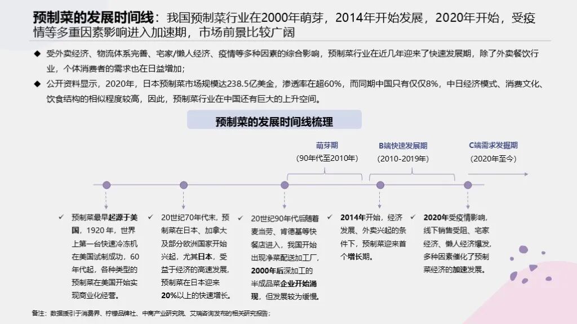Click the middle timeline dot under 萌芽期
Screen dimensions: 577x324
click(x=284, y=184)
